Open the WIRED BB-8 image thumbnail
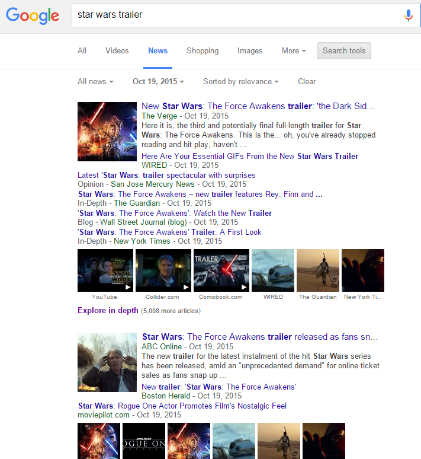 (x=273, y=270)
